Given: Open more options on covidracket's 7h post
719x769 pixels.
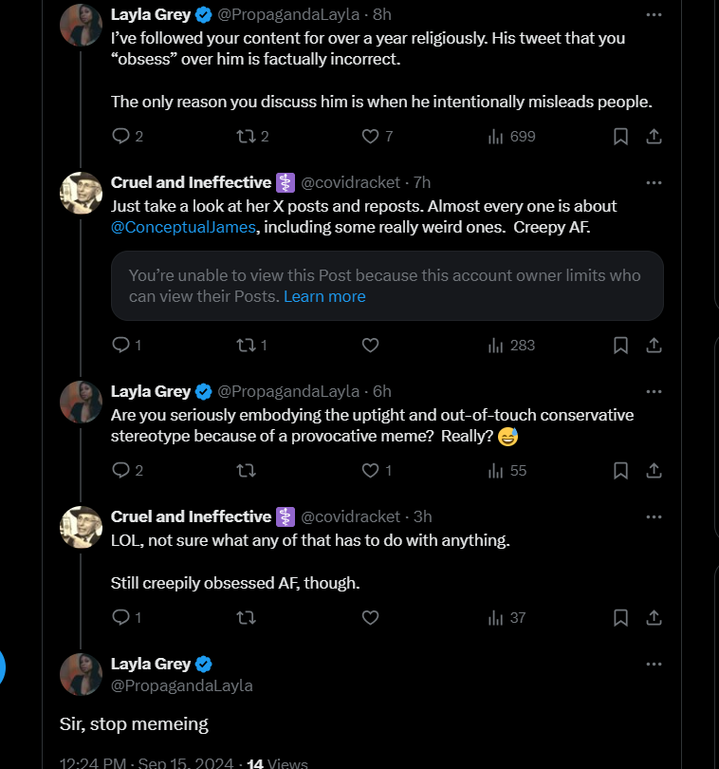Looking at the screenshot, I should coord(654,182).
